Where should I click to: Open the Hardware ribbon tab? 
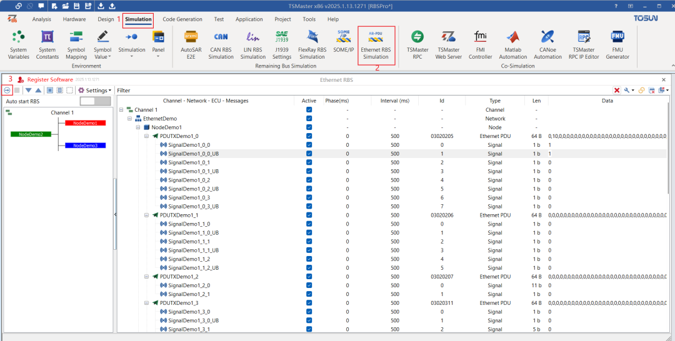coord(74,19)
